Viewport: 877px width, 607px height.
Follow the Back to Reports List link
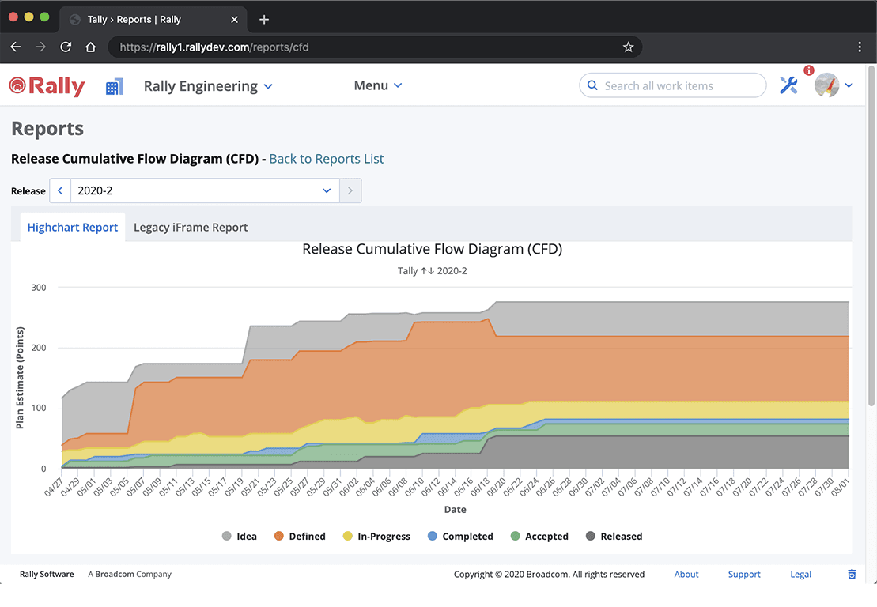coord(326,159)
